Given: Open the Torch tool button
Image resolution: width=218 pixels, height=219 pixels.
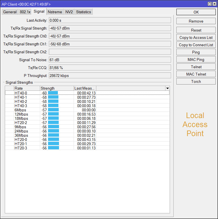Looking at the screenshot, I should [196, 81].
